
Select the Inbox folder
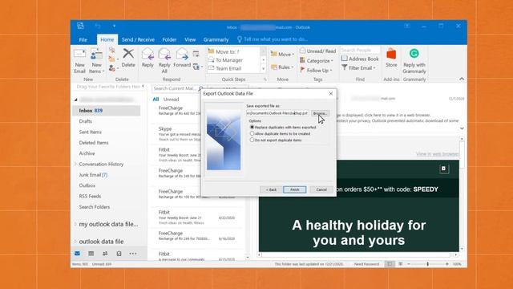click(107, 111)
